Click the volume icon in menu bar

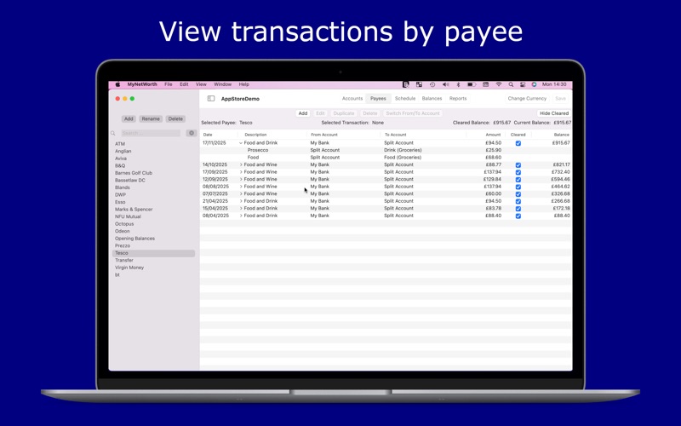point(445,84)
